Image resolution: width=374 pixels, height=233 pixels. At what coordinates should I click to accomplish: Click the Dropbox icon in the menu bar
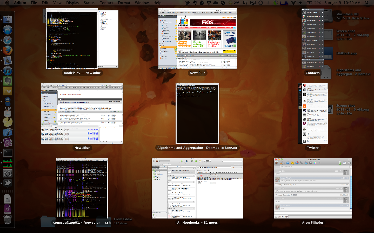(209, 3)
